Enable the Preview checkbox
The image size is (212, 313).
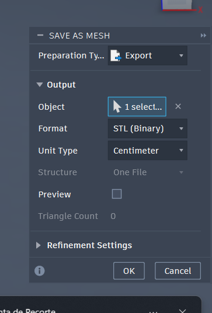coord(117,194)
